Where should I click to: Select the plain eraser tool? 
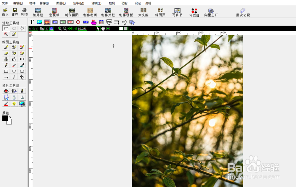click(6, 53)
